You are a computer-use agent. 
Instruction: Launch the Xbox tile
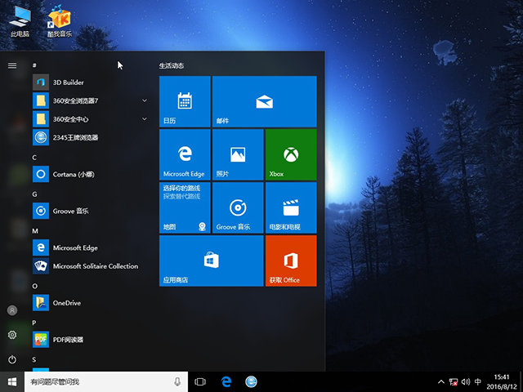click(290, 154)
